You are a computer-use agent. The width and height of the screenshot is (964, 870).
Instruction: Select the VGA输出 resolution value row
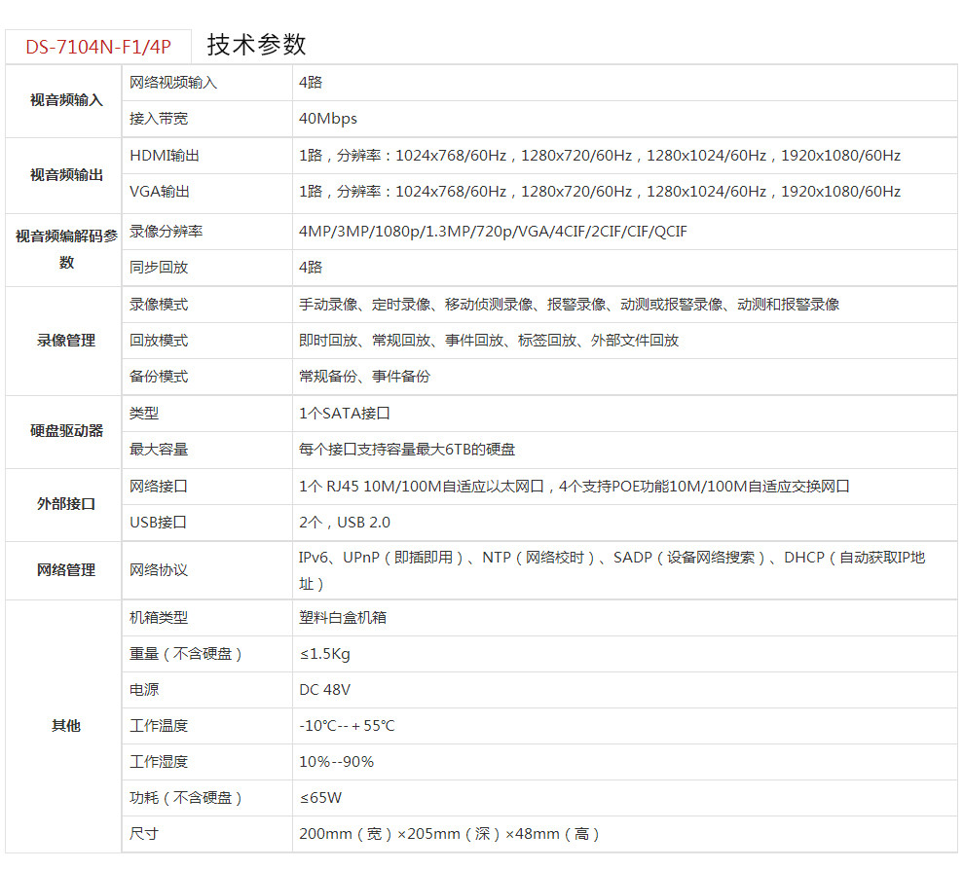point(600,192)
